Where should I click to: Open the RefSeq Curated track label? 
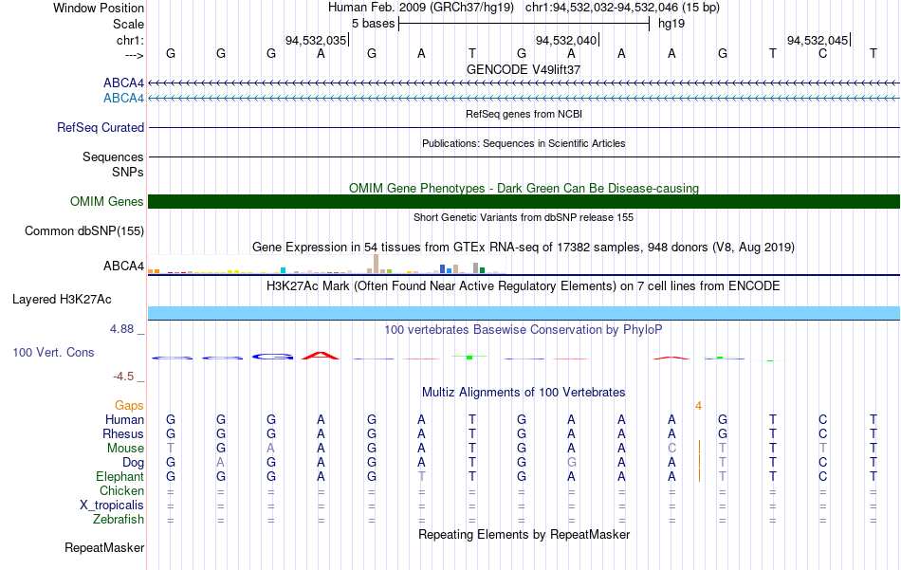tap(101, 127)
